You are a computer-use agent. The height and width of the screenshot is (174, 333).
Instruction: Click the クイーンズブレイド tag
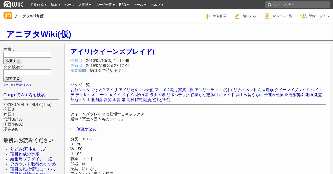tap(292, 90)
